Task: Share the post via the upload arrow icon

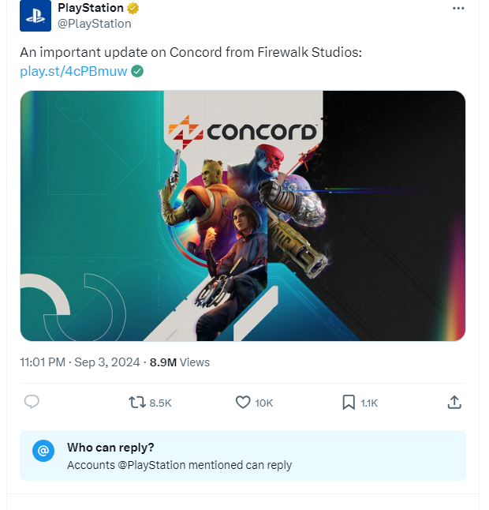Action: [454, 403]
